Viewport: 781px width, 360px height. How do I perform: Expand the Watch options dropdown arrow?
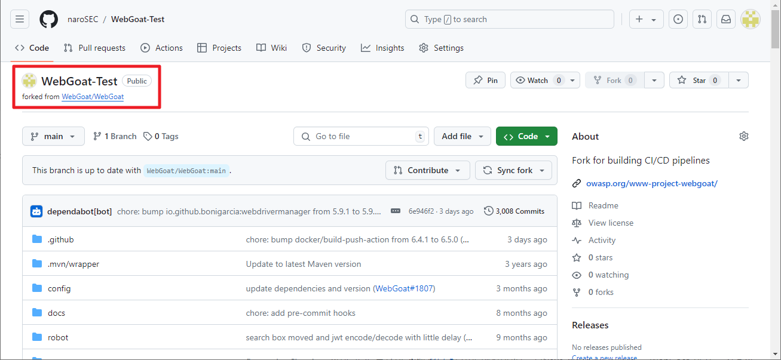(x=572, y=80)
